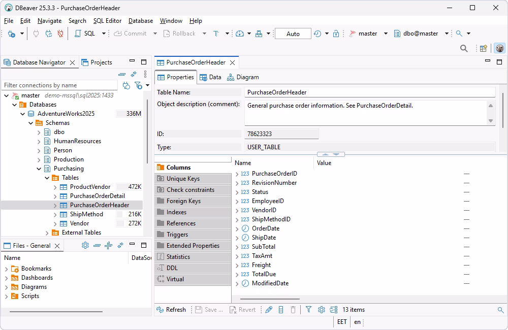Open the DDL section
The image size is (508, 330).
click(x=193, y=268)
